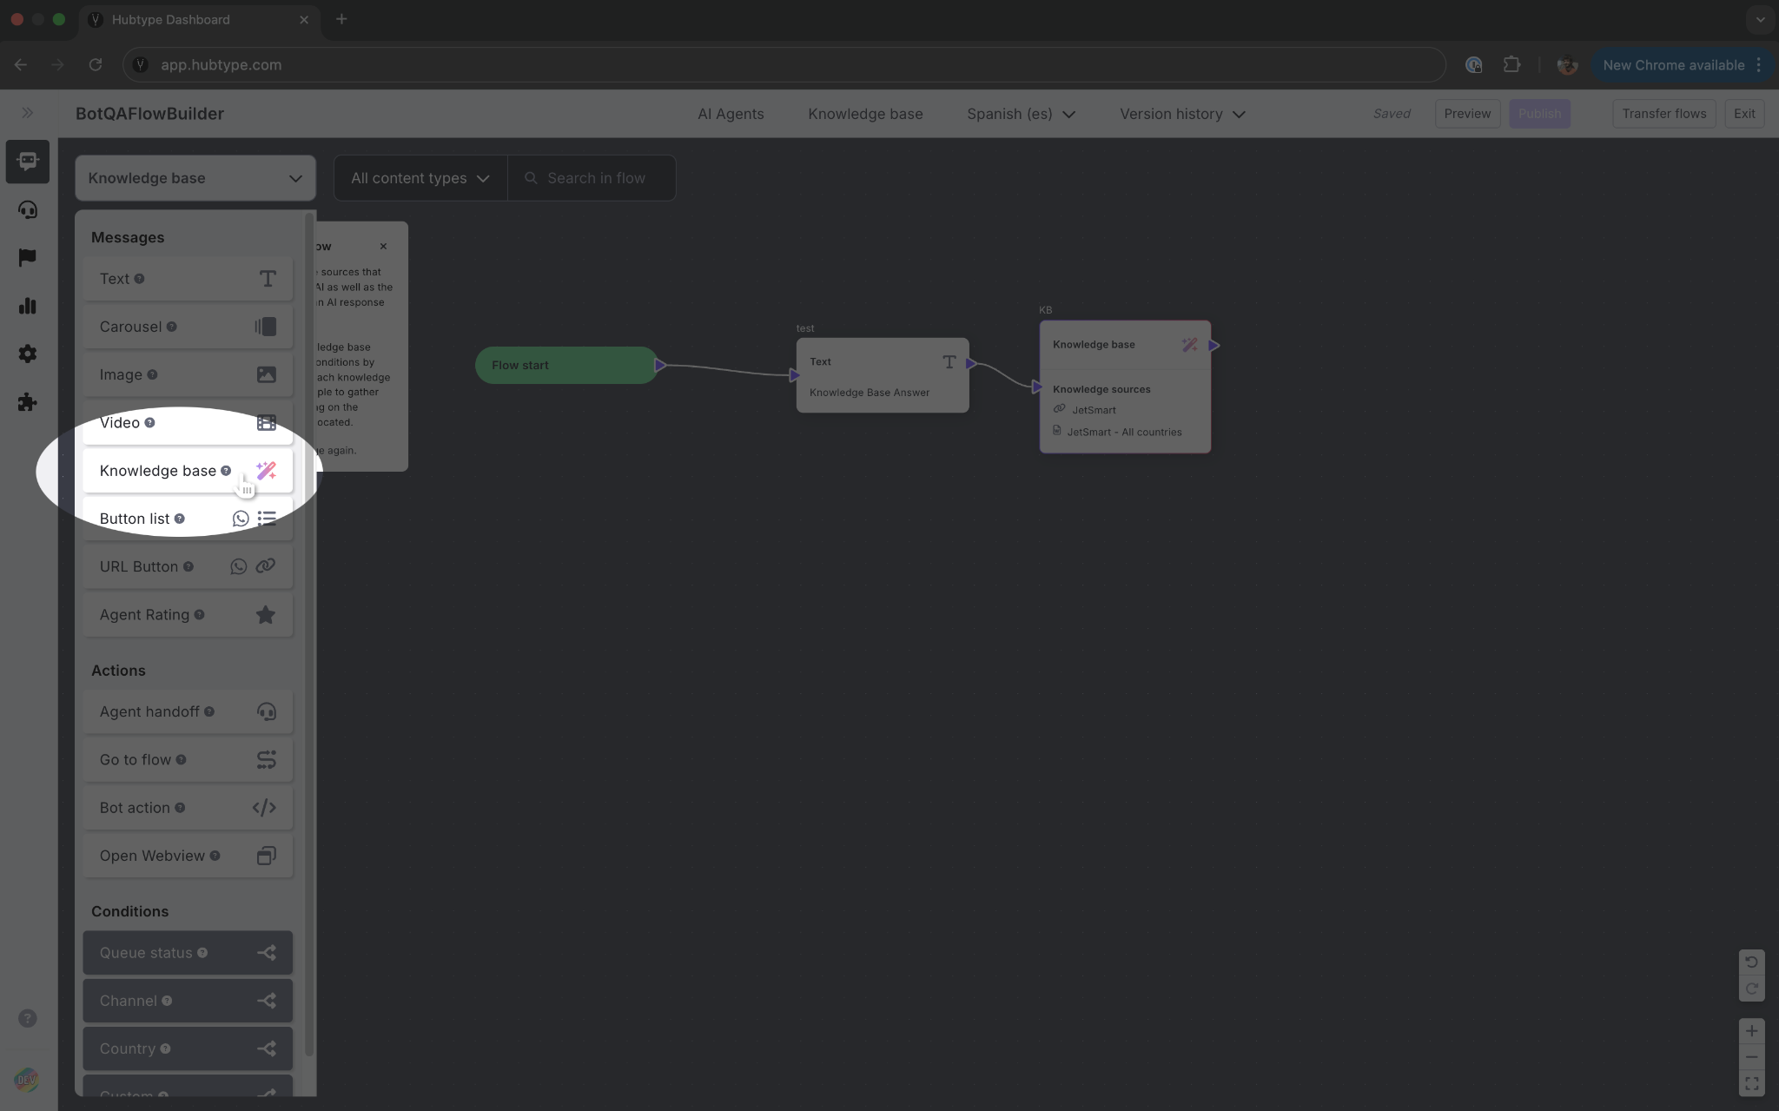Click the Knowledge base magic wand icon

[266, 471]
